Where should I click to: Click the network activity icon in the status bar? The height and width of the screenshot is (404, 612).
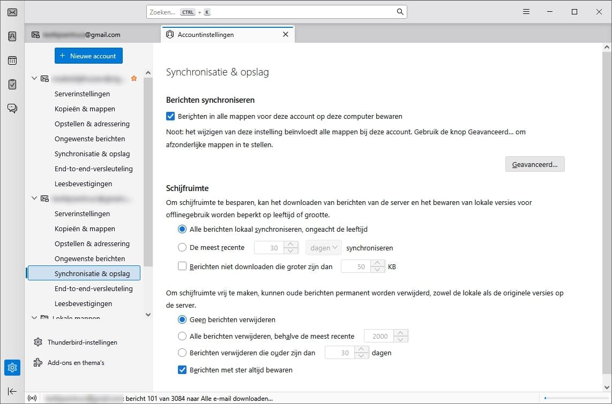tap(32, 398)
